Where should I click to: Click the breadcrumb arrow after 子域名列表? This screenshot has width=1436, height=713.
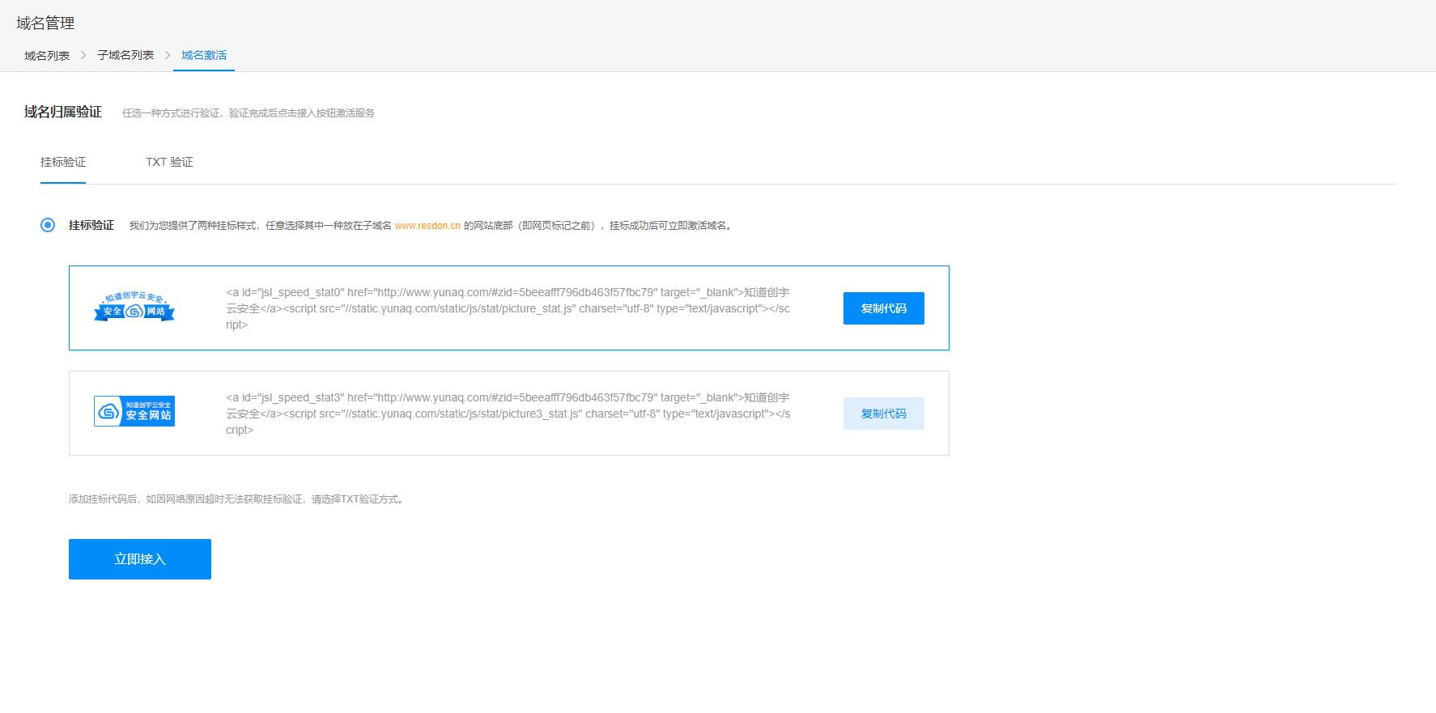coord(168,55)
